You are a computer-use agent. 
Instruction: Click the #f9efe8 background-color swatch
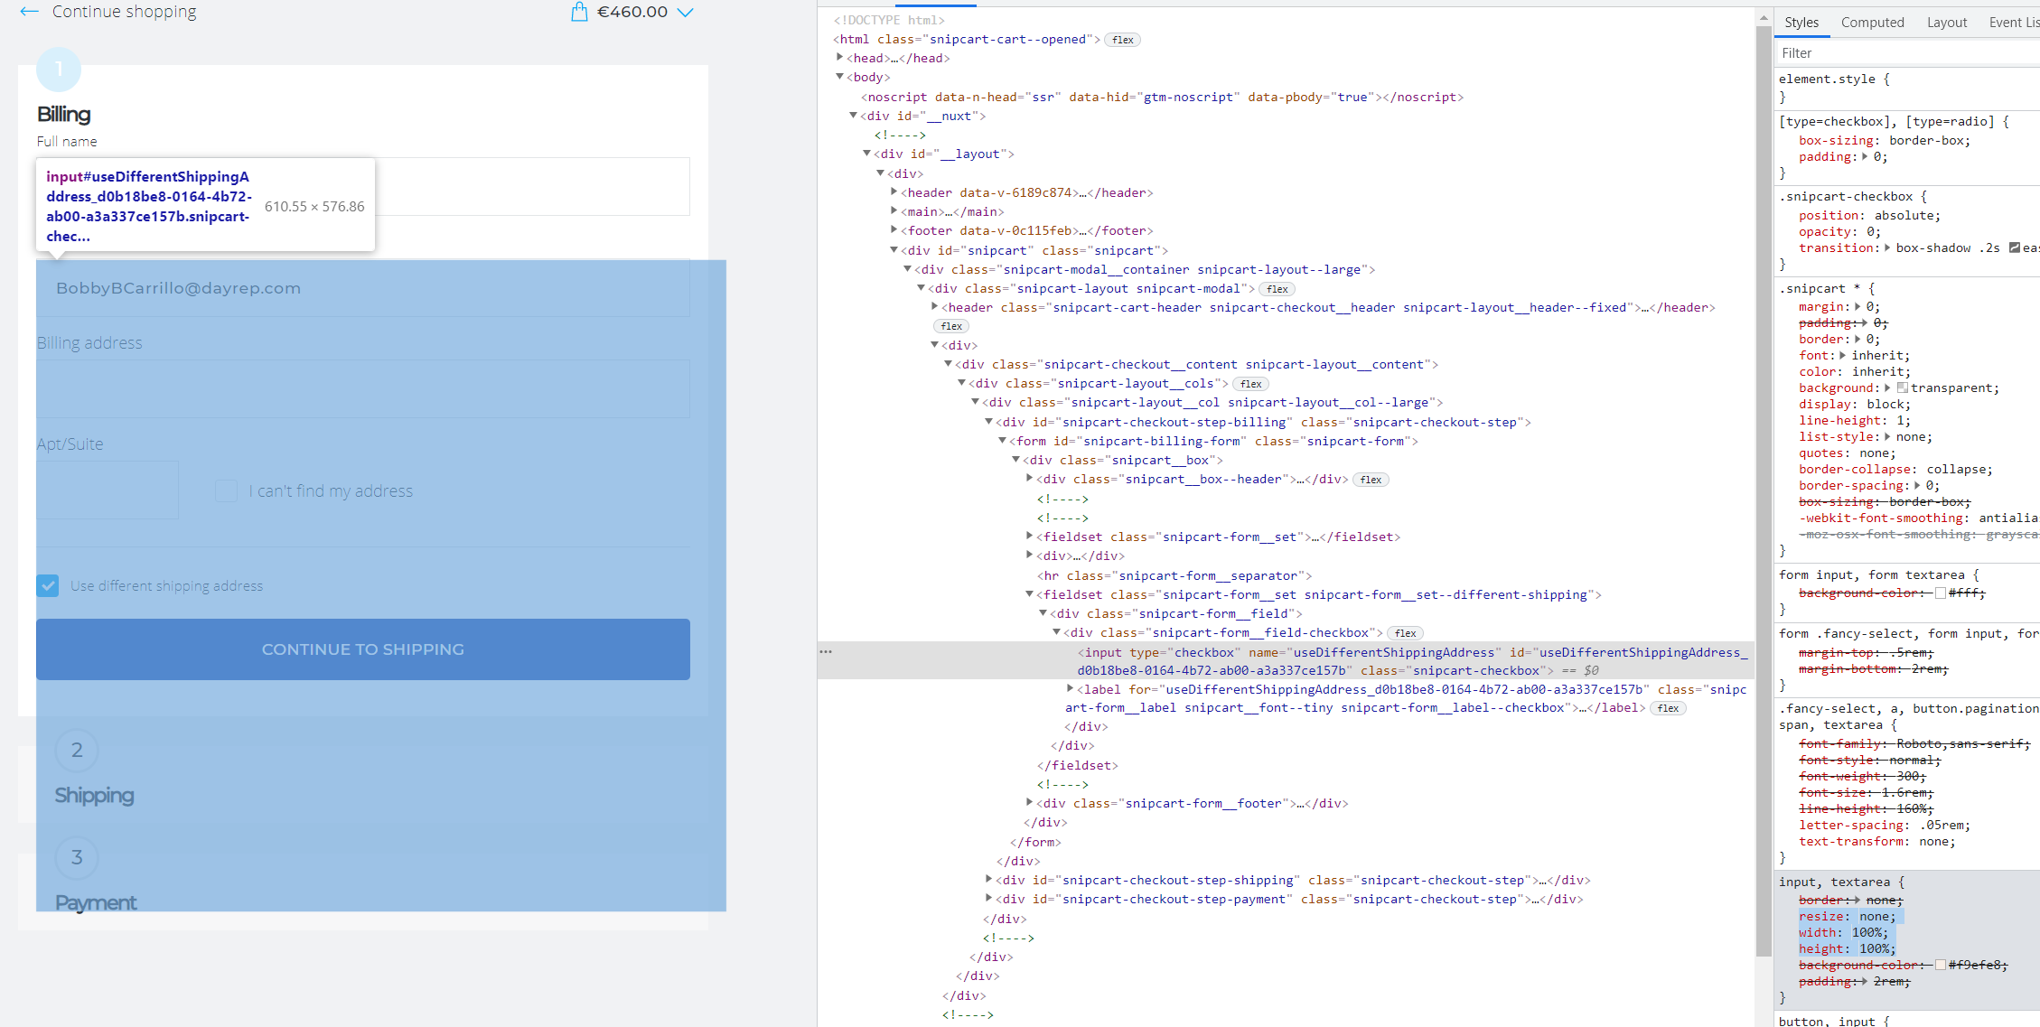point(1941,966)
